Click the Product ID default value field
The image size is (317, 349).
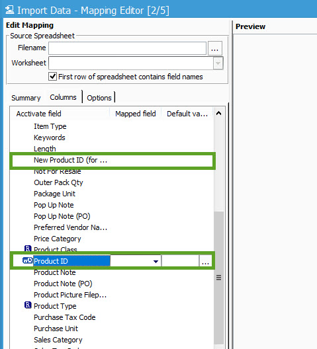pyautogui.click(x=180, y=261)
